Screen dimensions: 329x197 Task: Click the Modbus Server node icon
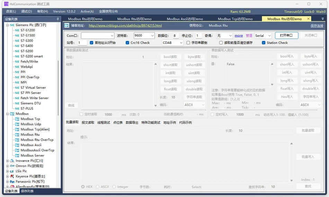[x=17, y=156]
